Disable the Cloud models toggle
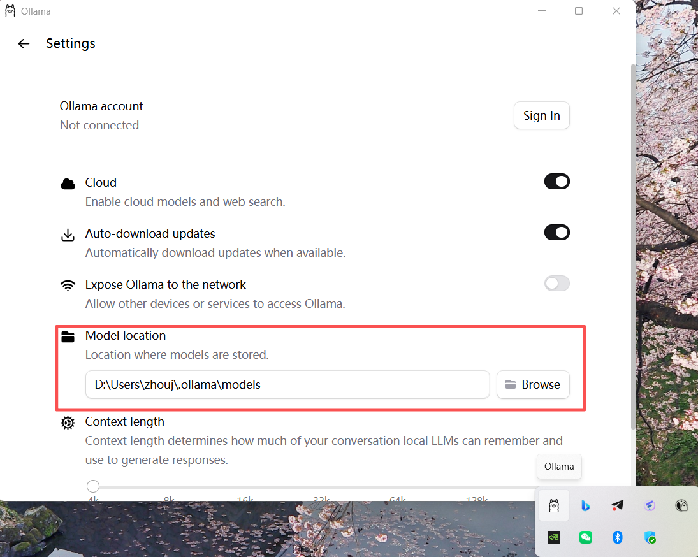Screen dimensions: 698x557 556,182
